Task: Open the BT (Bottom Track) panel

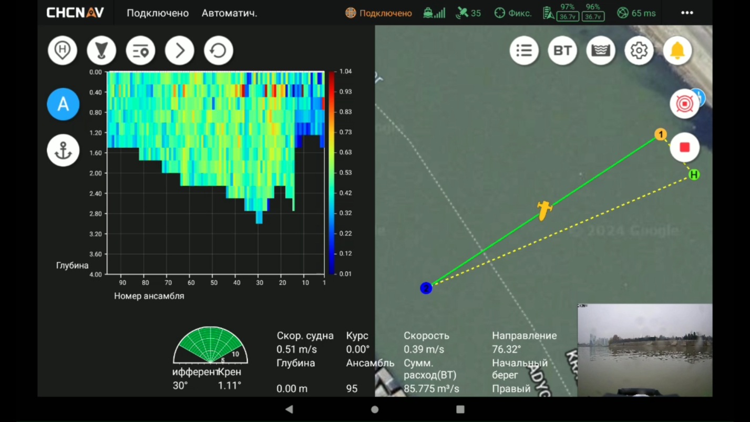Action: point(562,50)
